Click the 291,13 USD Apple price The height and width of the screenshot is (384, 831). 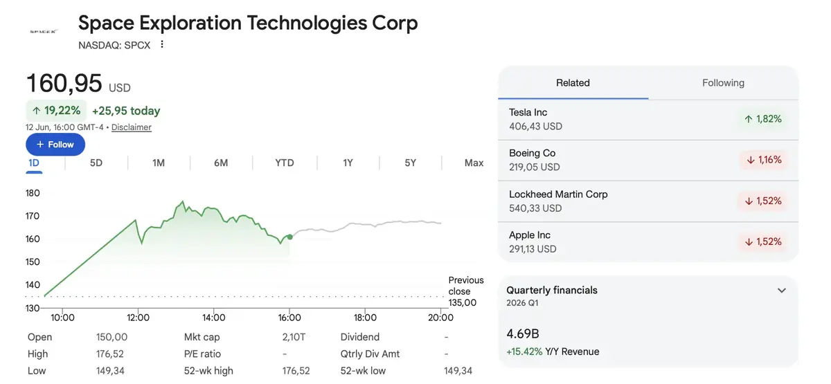[533, 249]
